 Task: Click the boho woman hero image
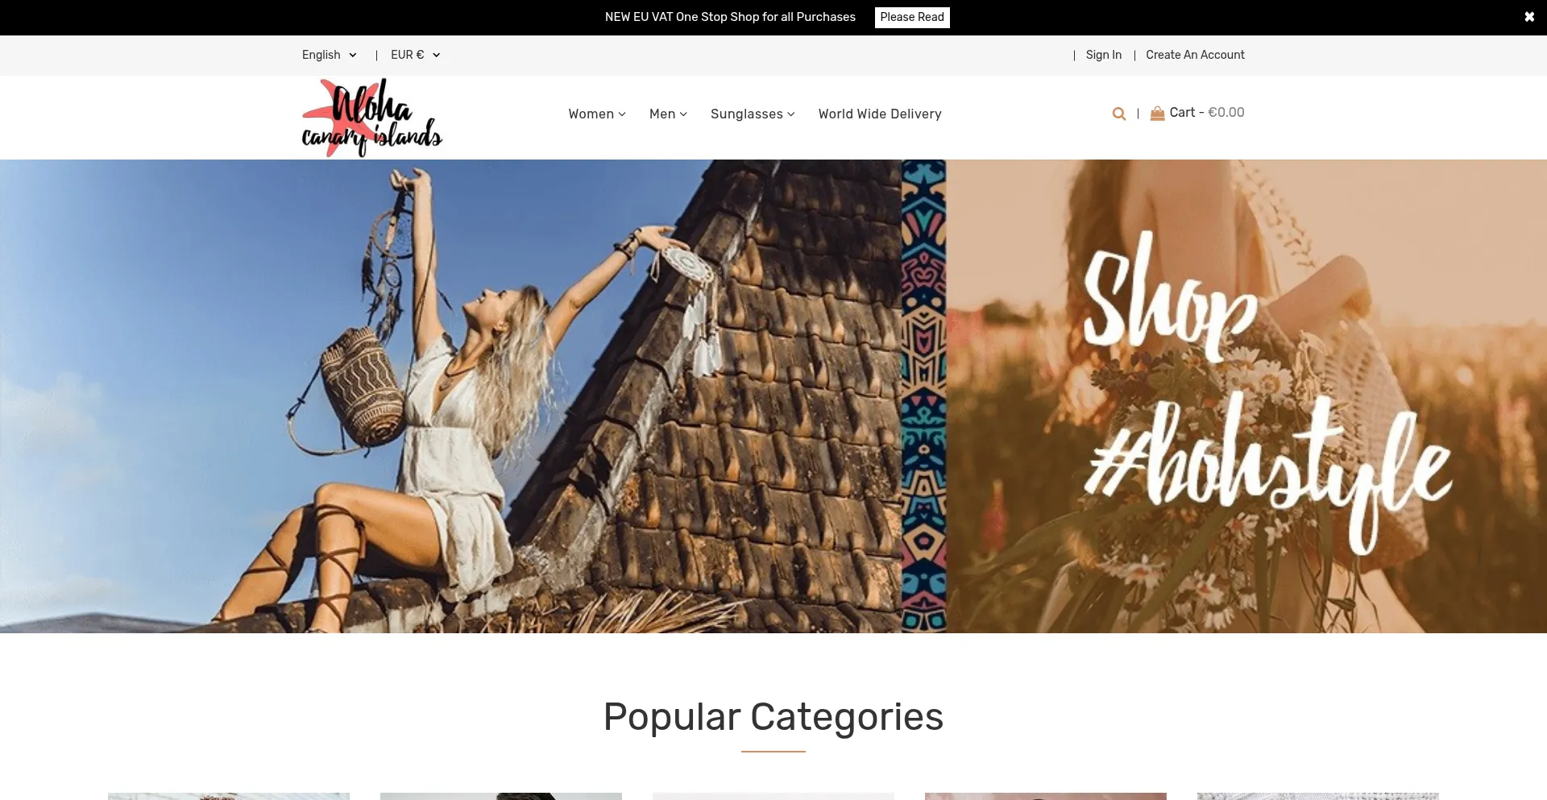click(x=450, y=396)
